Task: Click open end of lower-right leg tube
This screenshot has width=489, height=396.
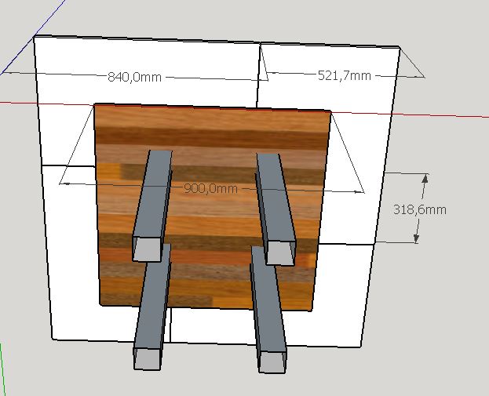Action: click(x=274, y=361)
